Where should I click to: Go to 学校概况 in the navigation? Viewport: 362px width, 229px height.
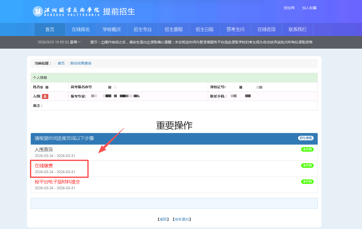[x=112, y=29]
